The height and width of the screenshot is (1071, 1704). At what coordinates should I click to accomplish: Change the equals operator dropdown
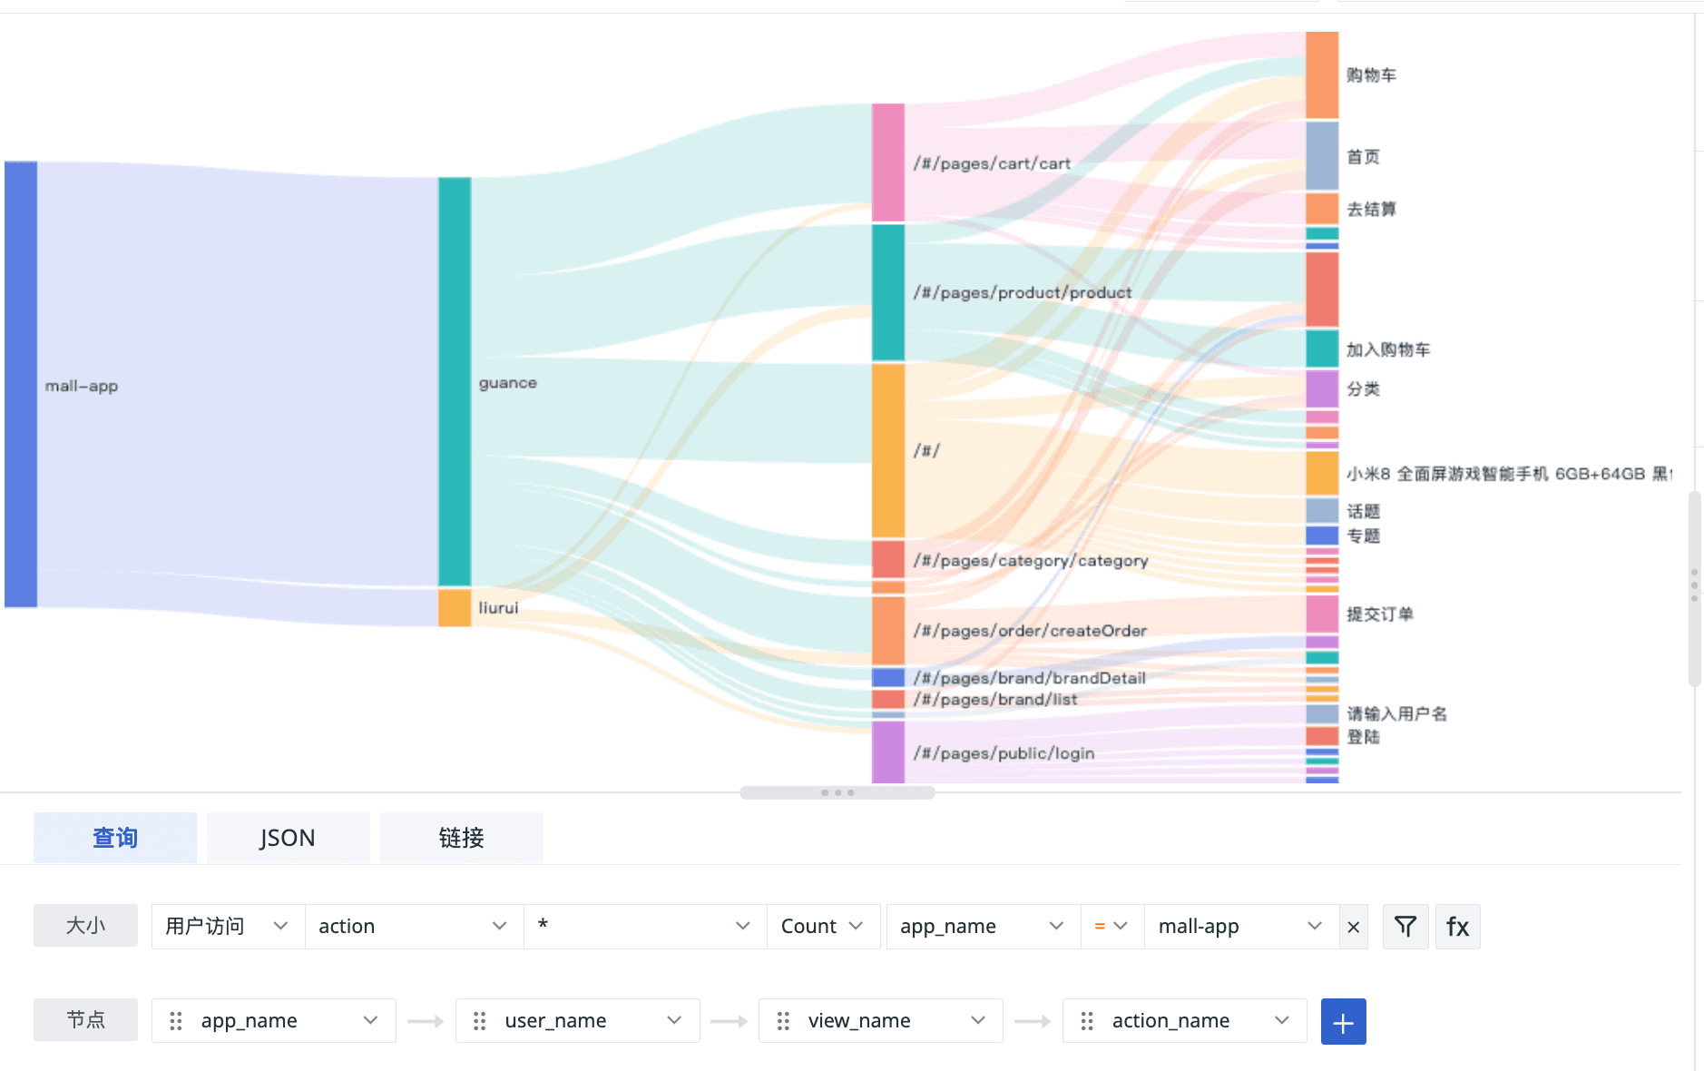1112,926
